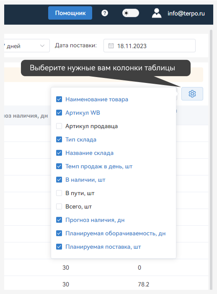The image size is (217, 294).
Task: Click the Дата поставки date input field
Action: [x=150, y=46]
